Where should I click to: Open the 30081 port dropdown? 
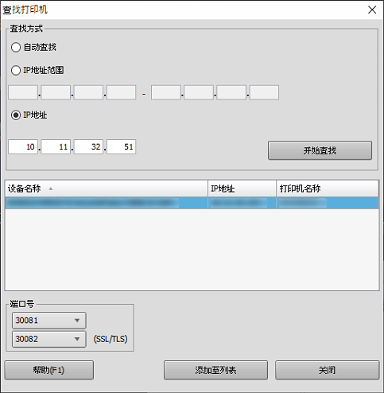49,321
